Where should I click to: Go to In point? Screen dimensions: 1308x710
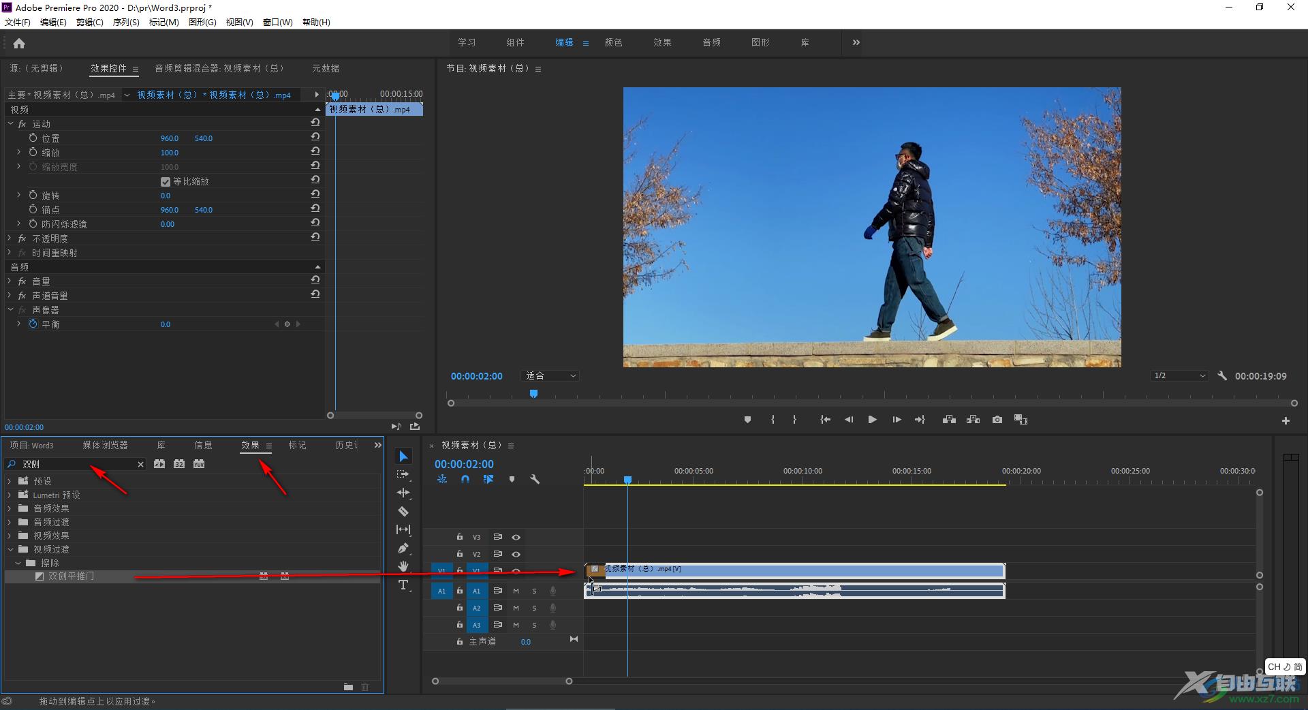pyautogui.click(x=825, y=420)
